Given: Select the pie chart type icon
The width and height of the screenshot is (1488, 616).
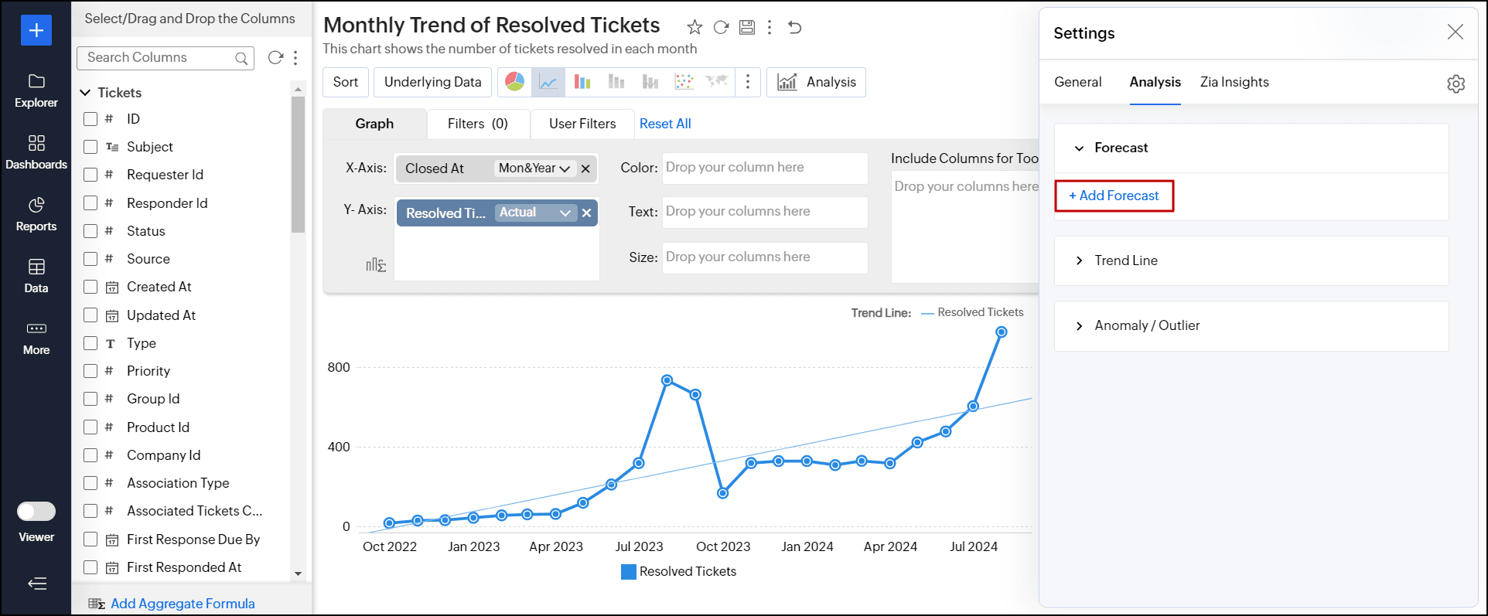Looking at the screenshot, I should coord(514,82).
